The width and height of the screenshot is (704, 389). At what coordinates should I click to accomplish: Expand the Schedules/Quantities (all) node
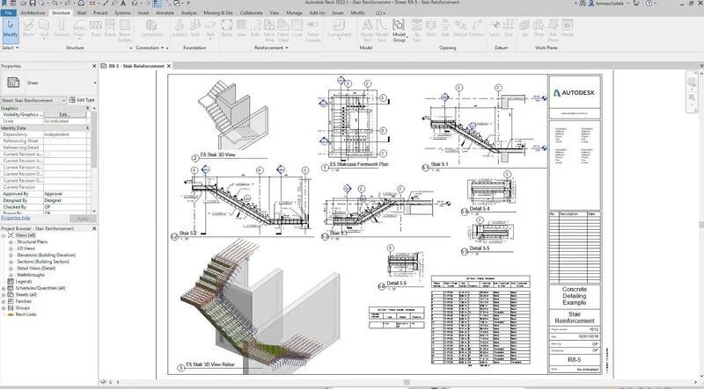4,288
